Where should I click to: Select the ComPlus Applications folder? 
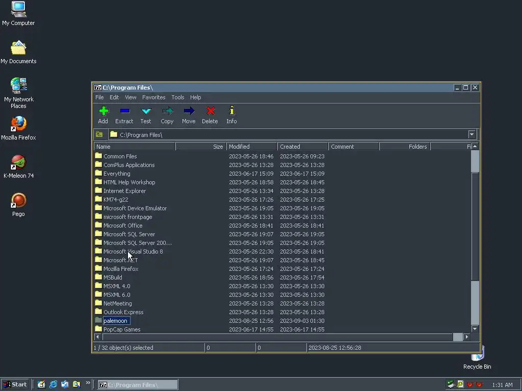129,165
